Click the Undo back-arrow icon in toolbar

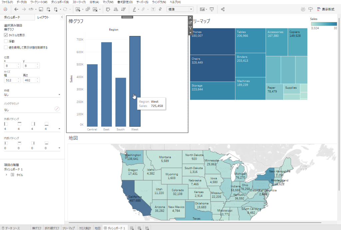[16, 9]
